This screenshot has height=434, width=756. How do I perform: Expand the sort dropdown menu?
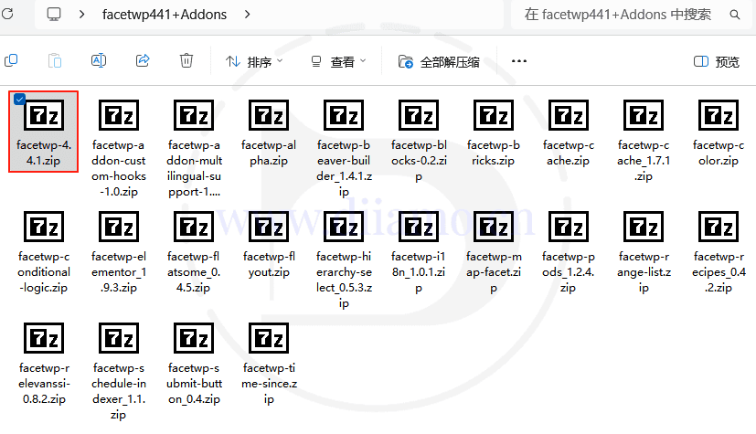click(x=254, y=61)
